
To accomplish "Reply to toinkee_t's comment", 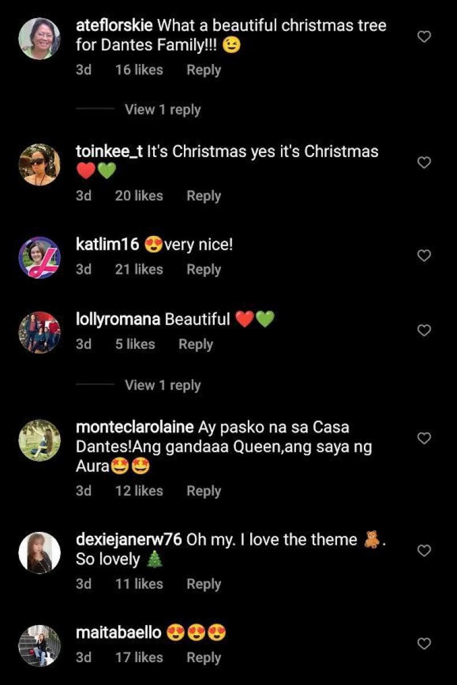I will [204, 196].
